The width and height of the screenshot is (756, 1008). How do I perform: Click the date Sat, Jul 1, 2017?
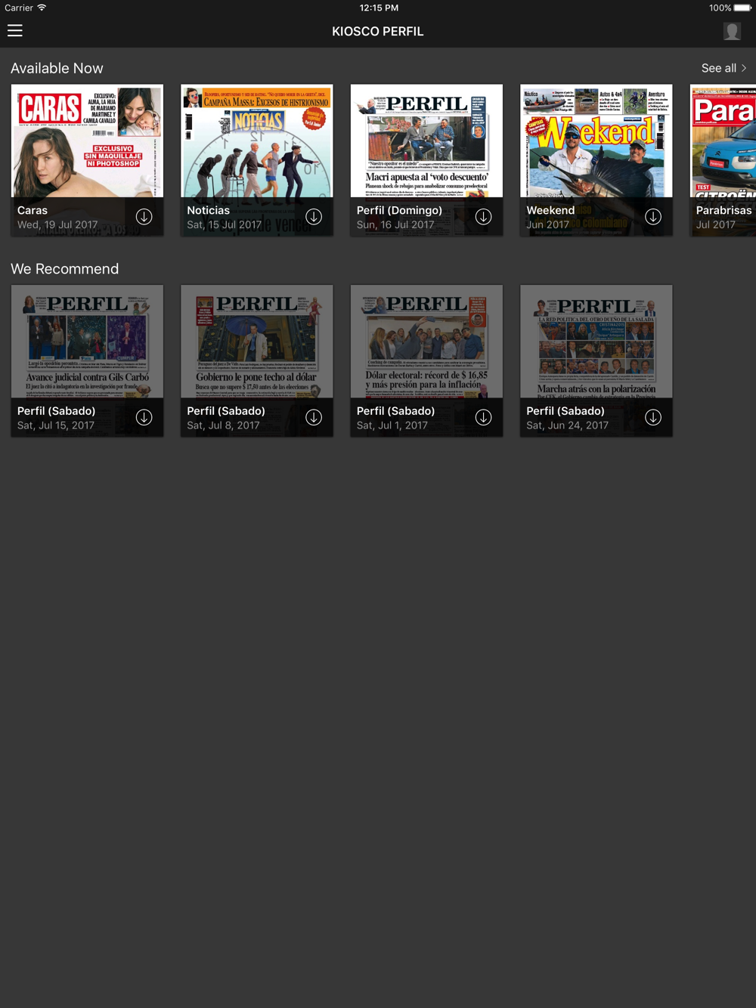392,425
